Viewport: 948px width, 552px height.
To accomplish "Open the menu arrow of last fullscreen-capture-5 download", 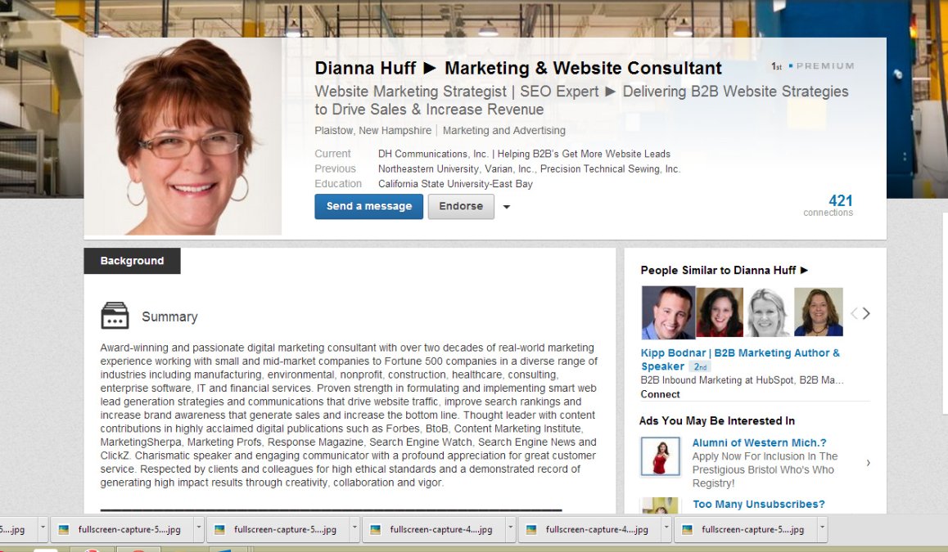I will pyautogui.click(x=822, y=527).
